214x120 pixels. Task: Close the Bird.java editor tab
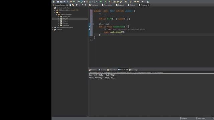click(x=148, y=5)
